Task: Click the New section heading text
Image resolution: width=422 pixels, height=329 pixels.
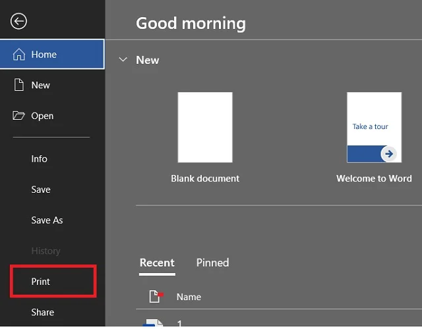Action: 148,60
